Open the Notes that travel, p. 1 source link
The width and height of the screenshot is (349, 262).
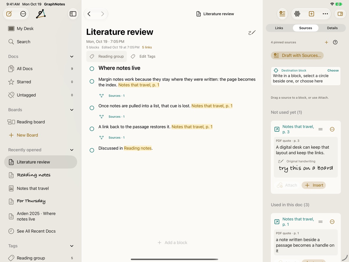(298, 222)
